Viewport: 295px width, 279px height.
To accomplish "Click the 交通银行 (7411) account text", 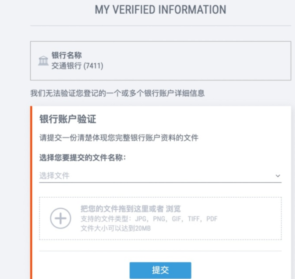I will (77, 66).
